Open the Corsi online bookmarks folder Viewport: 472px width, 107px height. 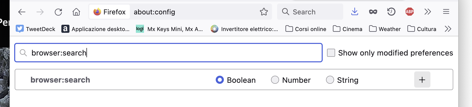click(306, 29)
